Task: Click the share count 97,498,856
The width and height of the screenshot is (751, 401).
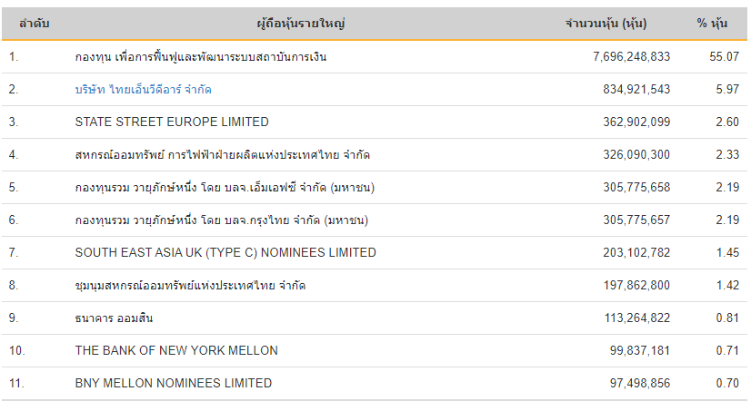Action: click(x=640, y=383)
